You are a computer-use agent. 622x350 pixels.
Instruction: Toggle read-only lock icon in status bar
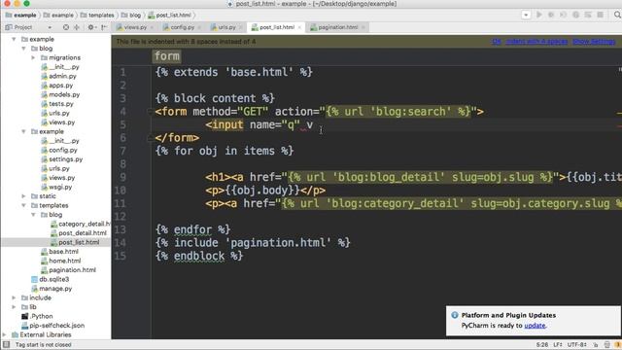[x=596, y=344]
